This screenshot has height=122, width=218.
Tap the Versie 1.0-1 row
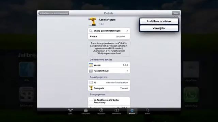(x=109, y=65)
